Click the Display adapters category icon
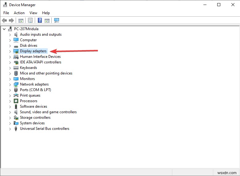This screenshot has width=240, height=176. 16,51
